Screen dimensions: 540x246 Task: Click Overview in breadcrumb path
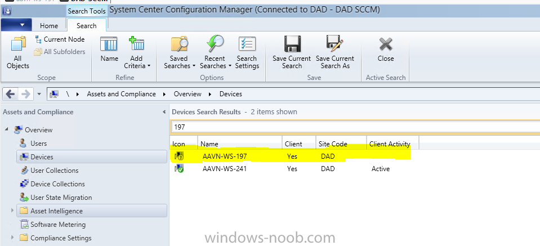coord(188,94)
